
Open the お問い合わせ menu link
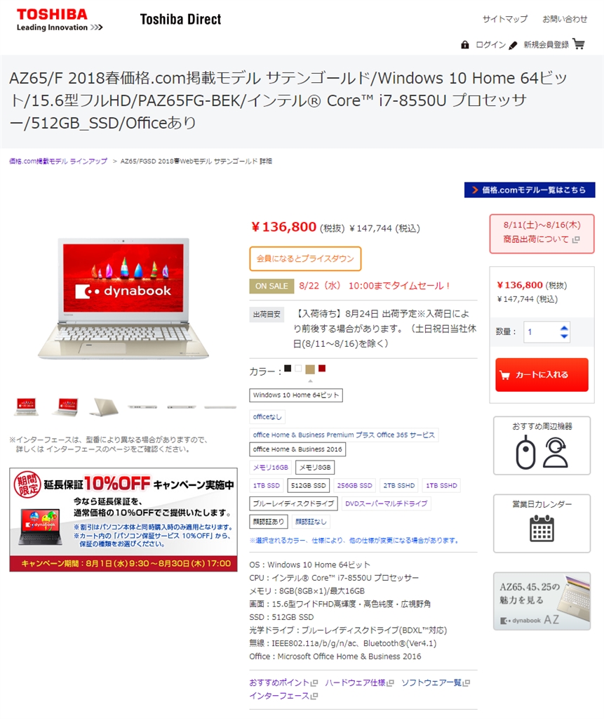(565, 19)
